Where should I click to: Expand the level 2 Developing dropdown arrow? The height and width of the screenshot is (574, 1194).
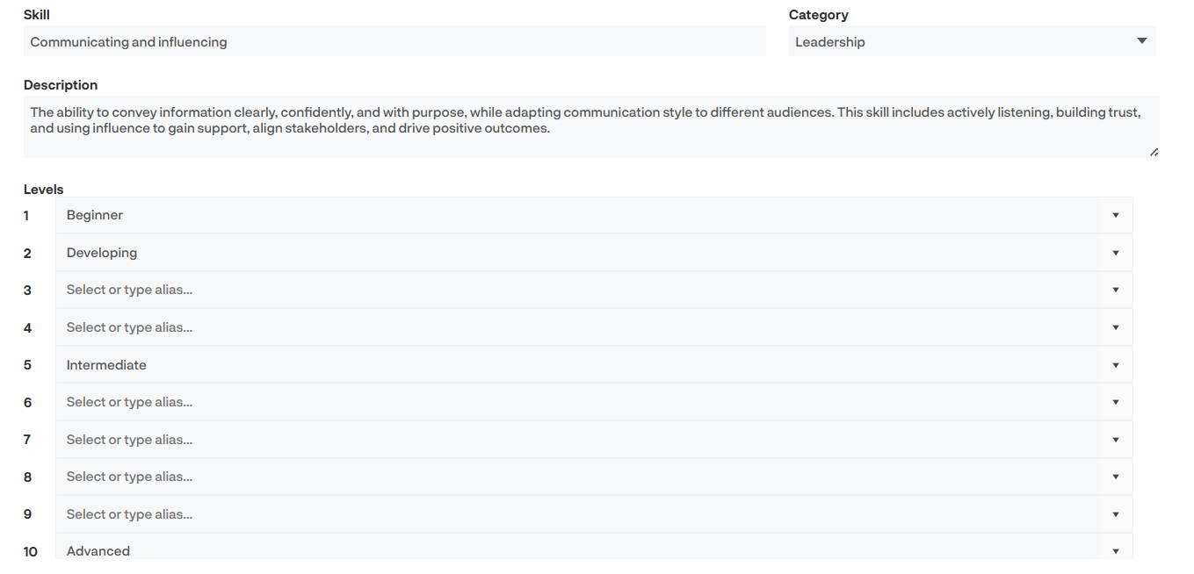tap(1115, 253)
